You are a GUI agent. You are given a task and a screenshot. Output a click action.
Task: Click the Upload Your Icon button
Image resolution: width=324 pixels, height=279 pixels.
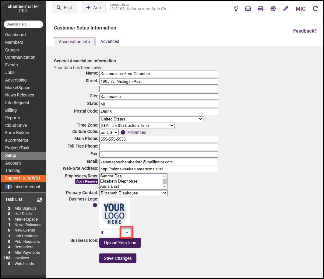[x=120, y=243]
